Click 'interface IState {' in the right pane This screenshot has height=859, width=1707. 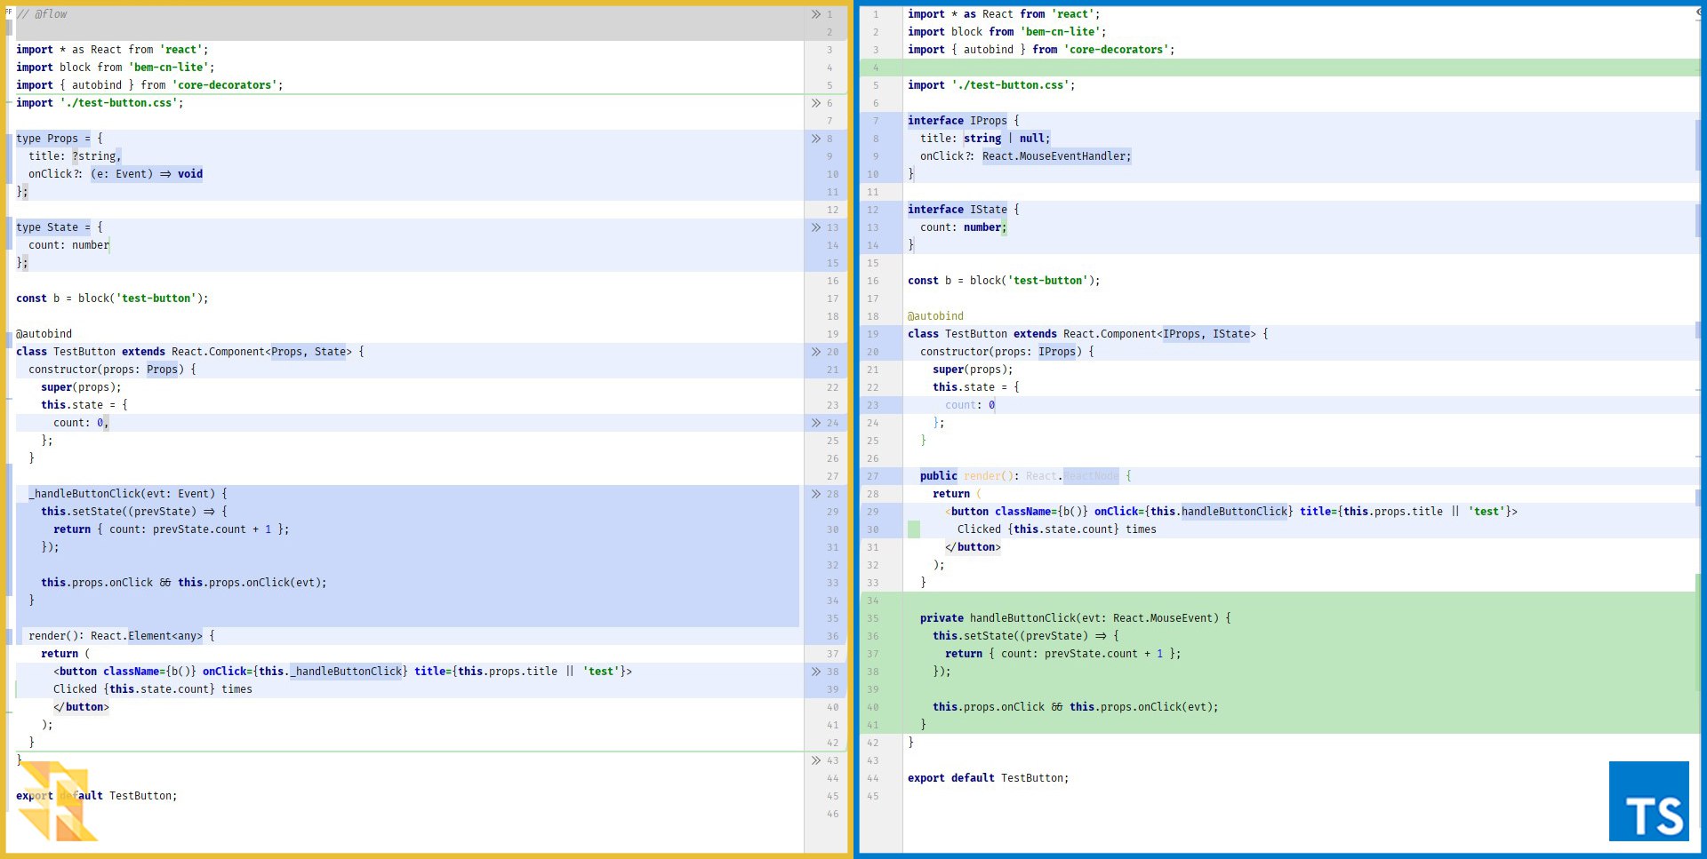click(x=964, y=210)
